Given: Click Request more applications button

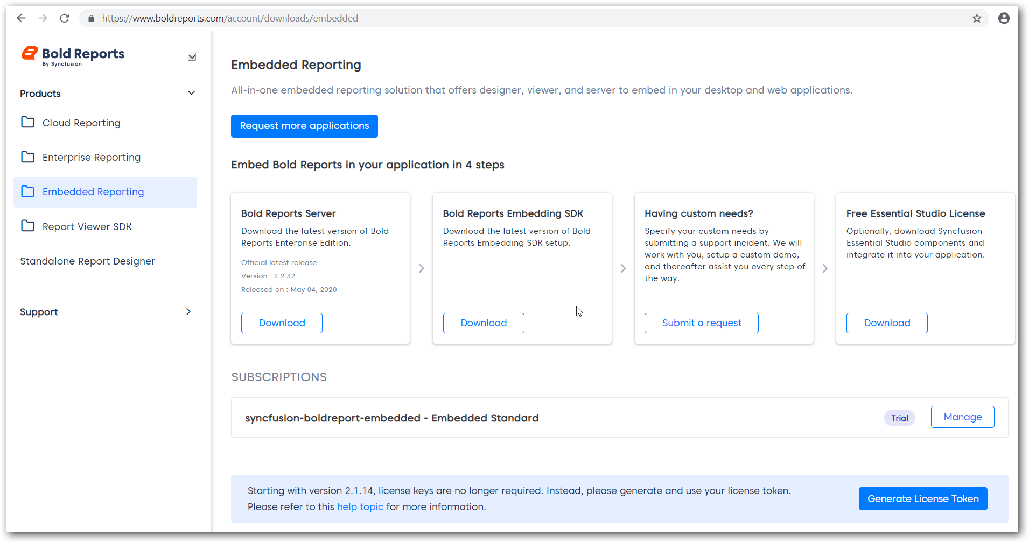Looking at the screenshot, I should [304, 126].
